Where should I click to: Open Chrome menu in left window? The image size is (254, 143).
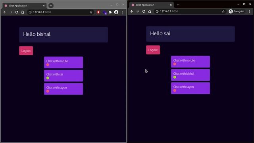(x=122, y=12)
